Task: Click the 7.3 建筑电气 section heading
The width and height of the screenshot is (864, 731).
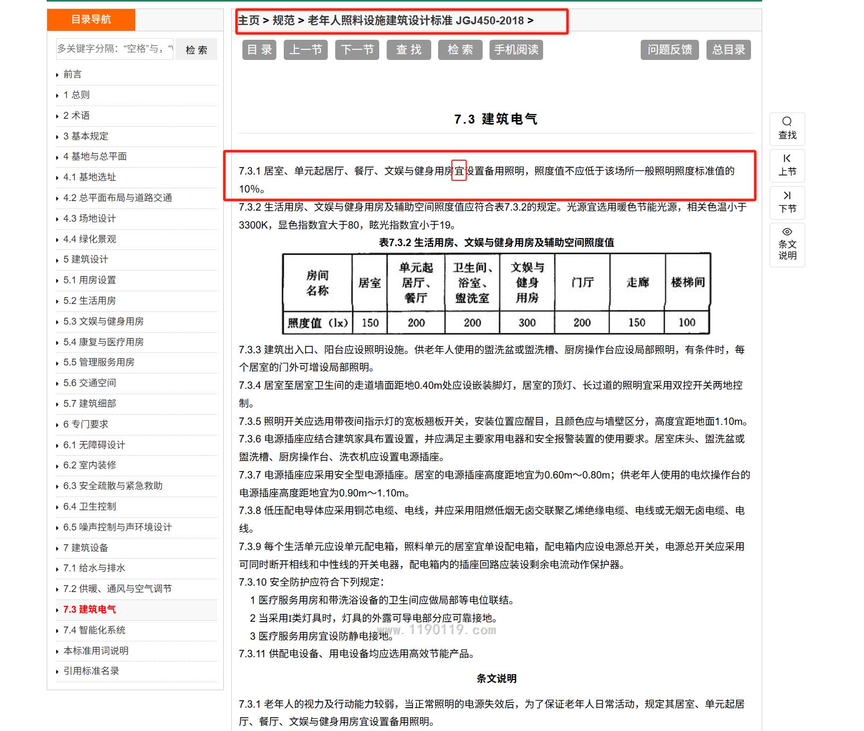Action: pyautogui.click(x=496, y=119)
